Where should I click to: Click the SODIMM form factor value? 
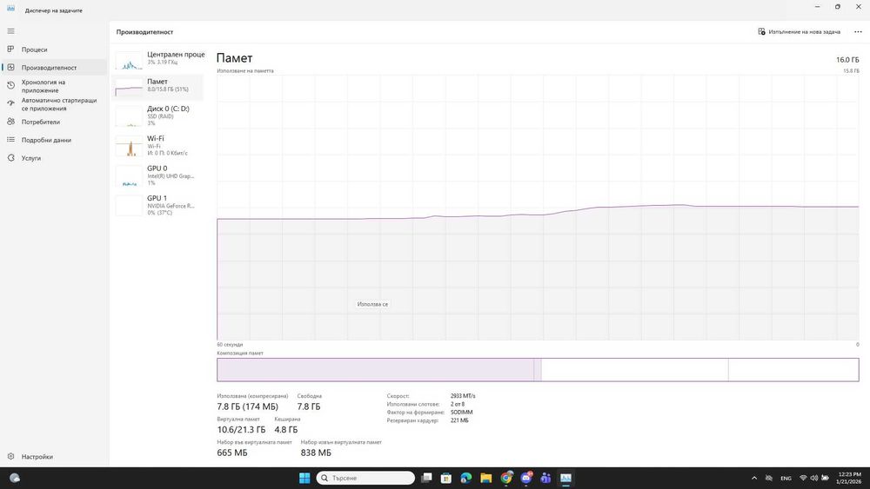coord(462,412)
